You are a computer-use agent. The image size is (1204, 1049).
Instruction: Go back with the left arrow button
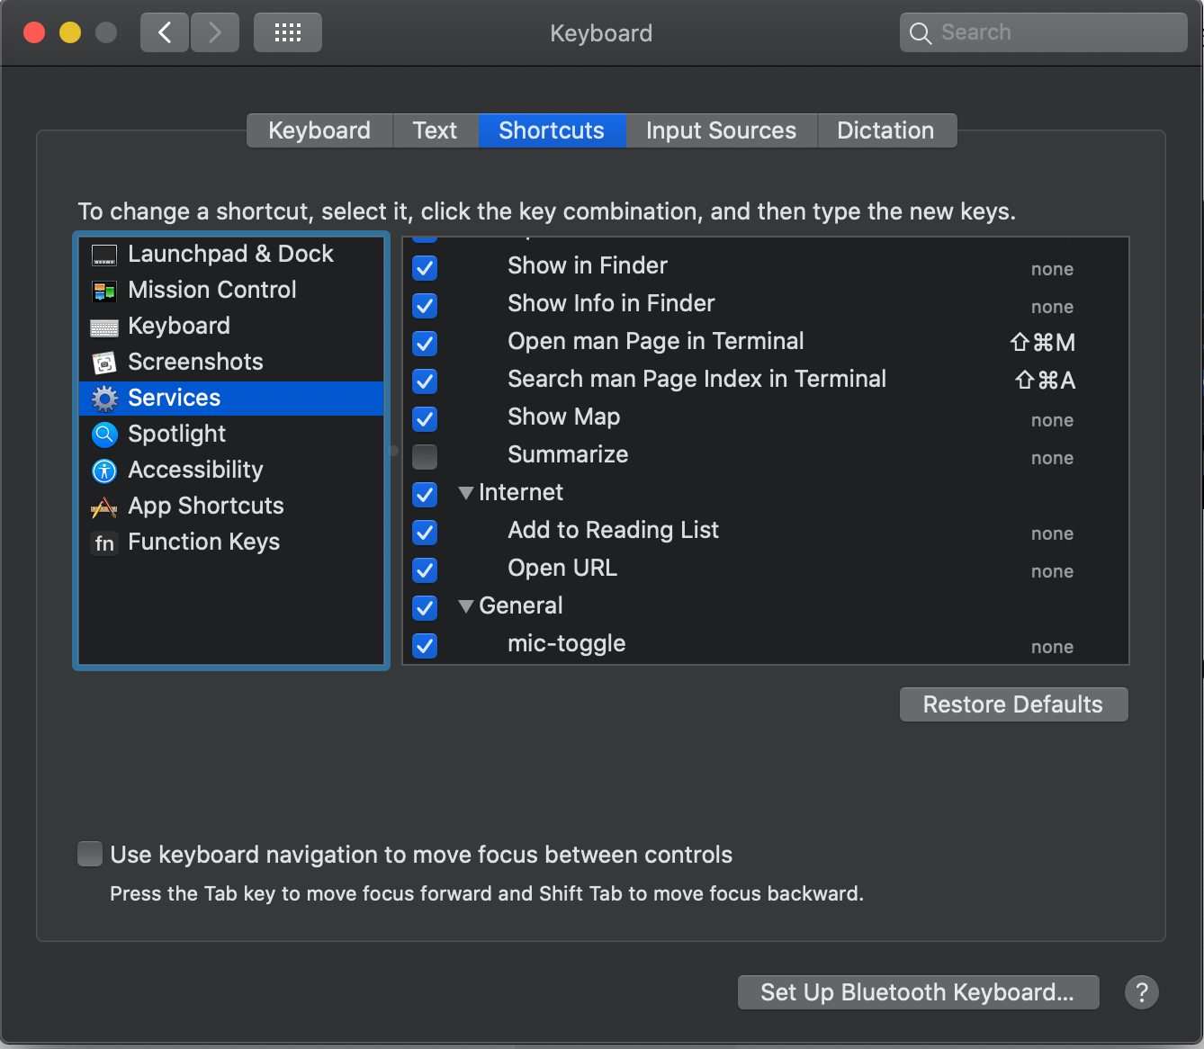pyautogui.click(x=165, y=33)
